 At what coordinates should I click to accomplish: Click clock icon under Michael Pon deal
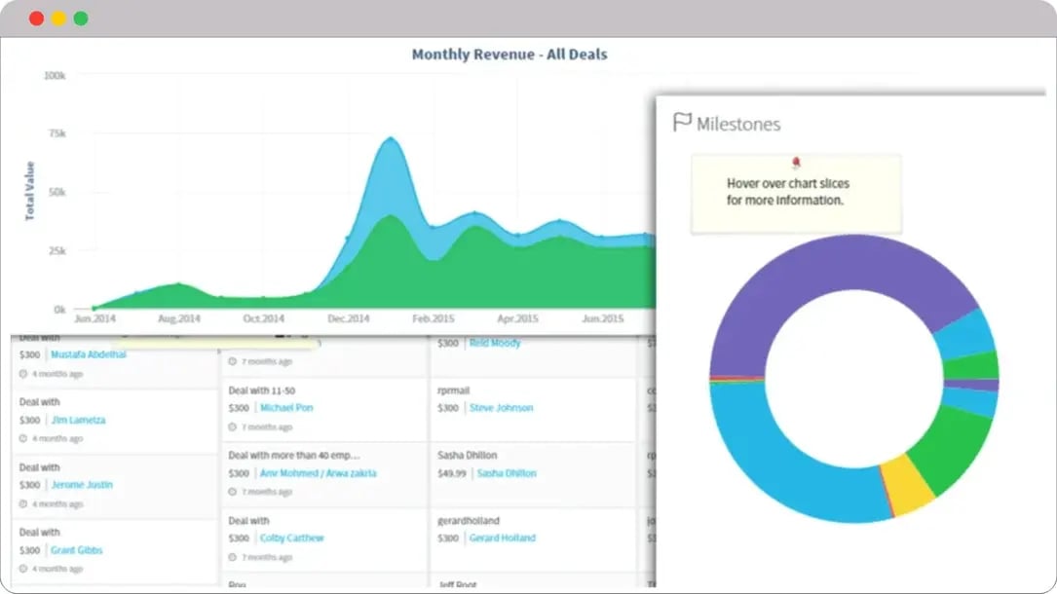[233, 427]
